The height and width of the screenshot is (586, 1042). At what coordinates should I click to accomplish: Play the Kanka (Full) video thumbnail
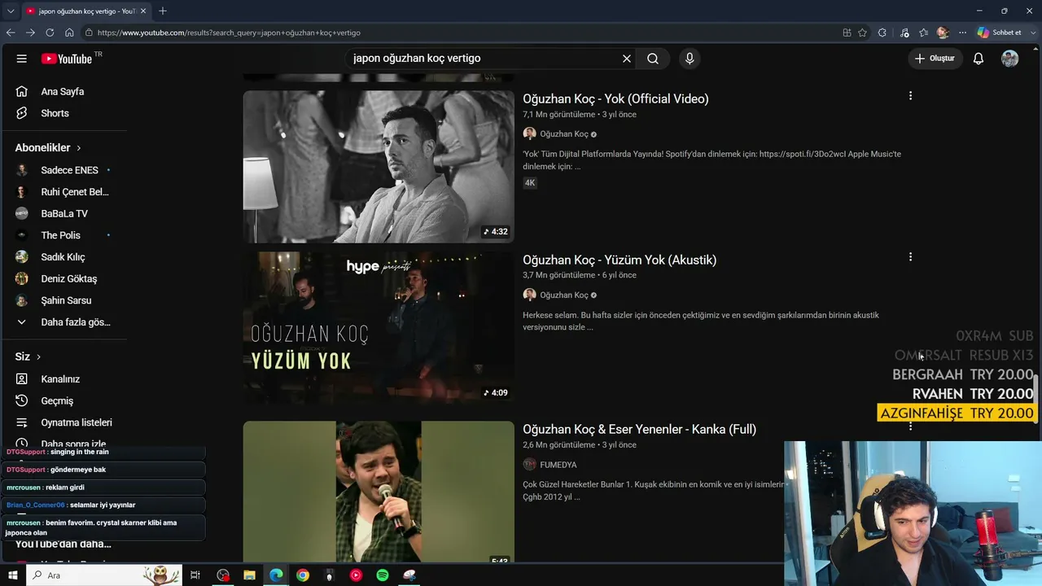click(379, 492)
